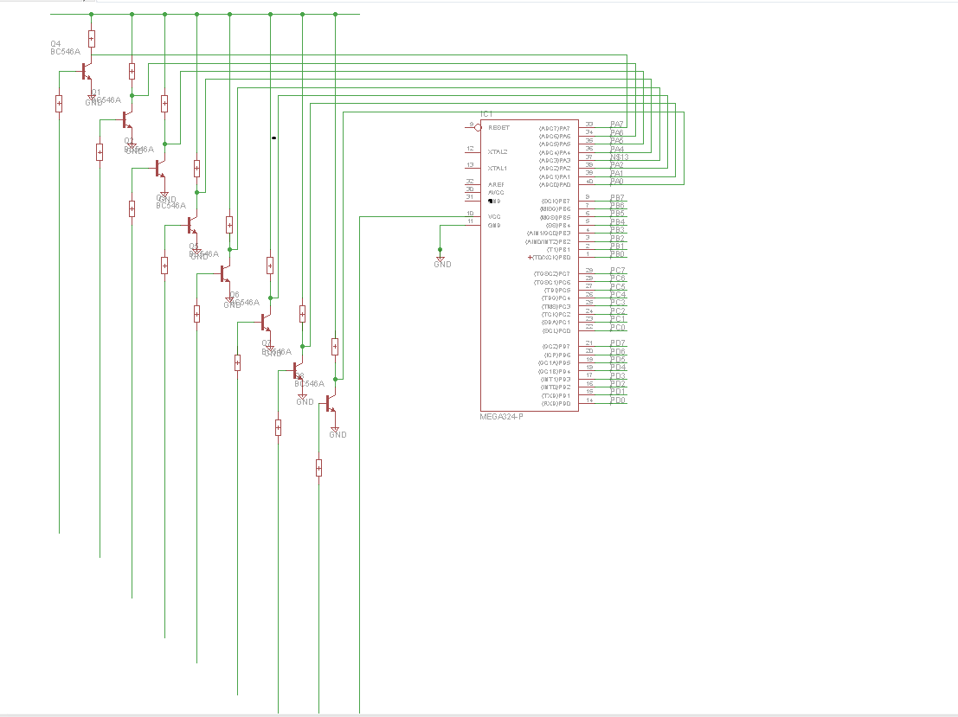Screen dimensions: 958x717
Task: Click the (RXD)PD0 pin name inside IC1
Action: (556, 404)
